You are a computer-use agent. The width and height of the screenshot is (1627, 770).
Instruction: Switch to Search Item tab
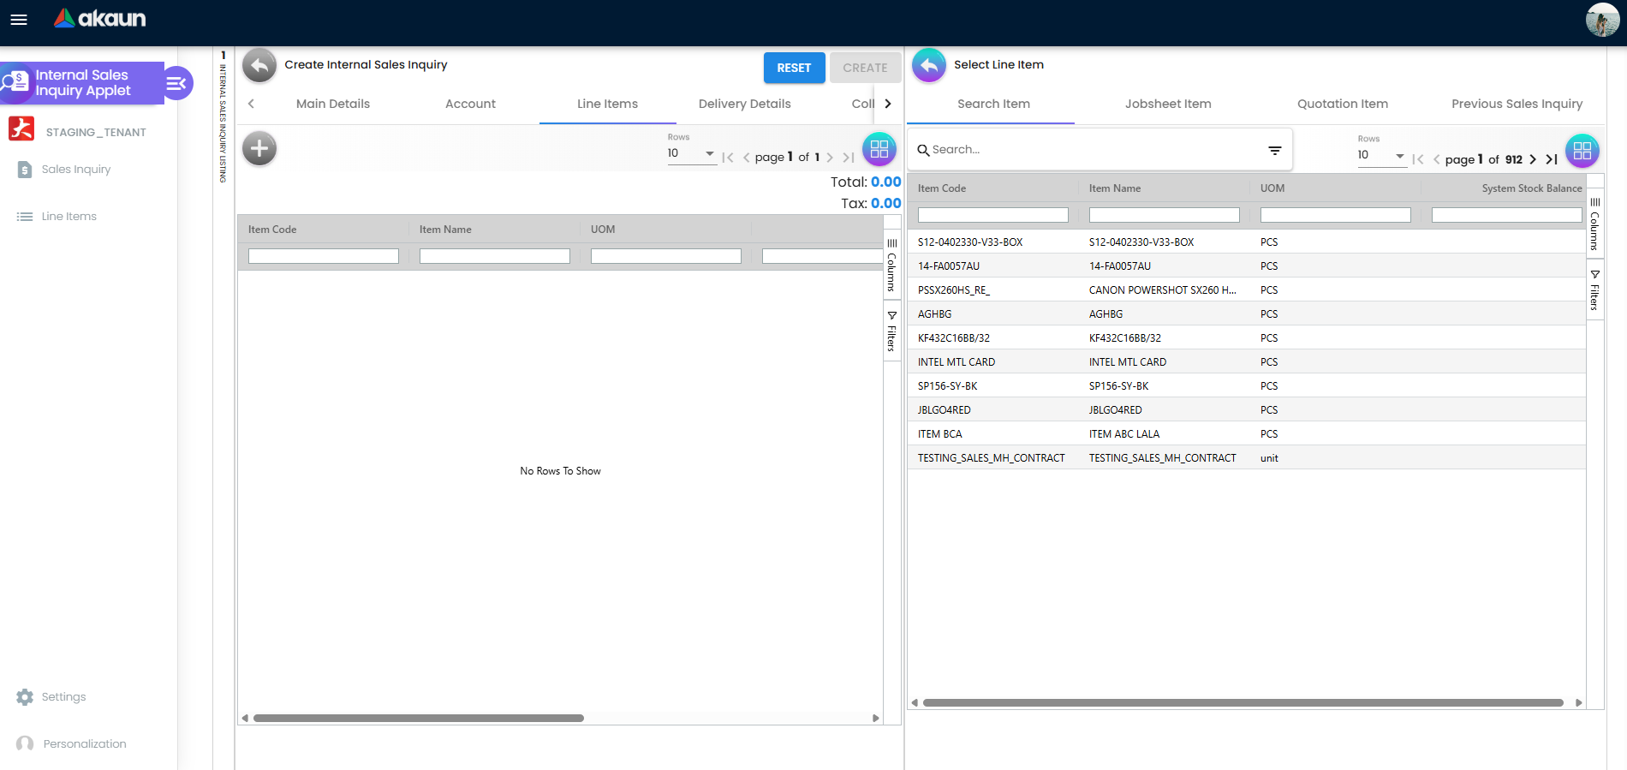click(993, 104)
